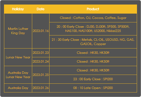Click Closed HK50 row for 2023.01.25
The width and height of the screenshot is (141, 97).
pos(93,70)
